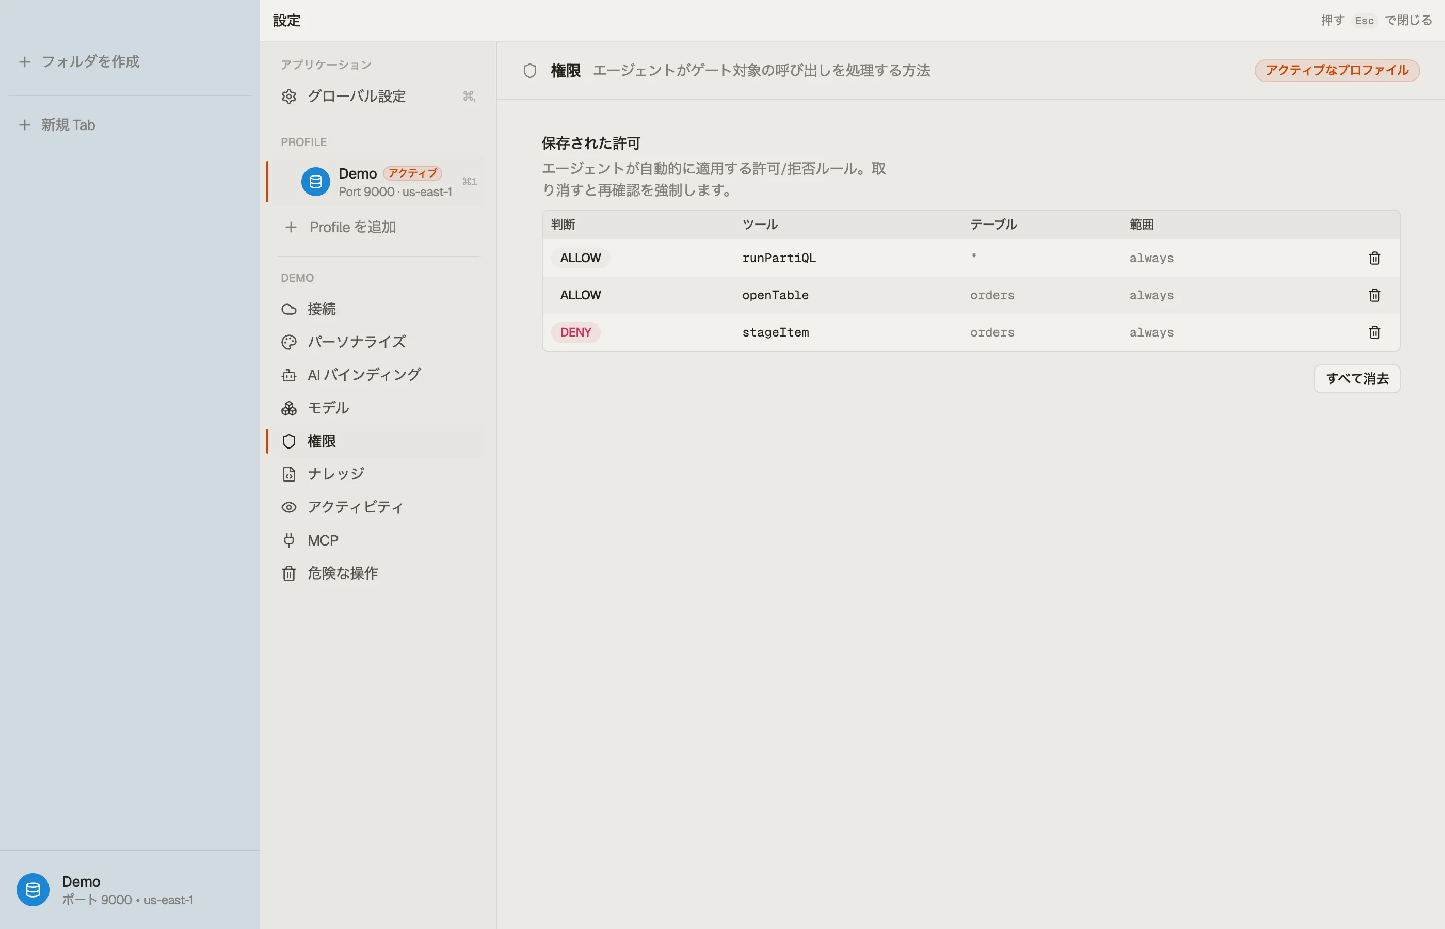Click the ALLOW badge for openTable
The height and width of the screenshot is (929, 1445).
tap(580, 295)
